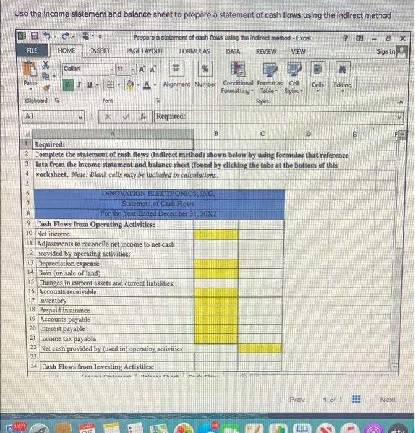Click the Save icon in quick access toolbar
415x433 pixels.
tap(35, 36)
